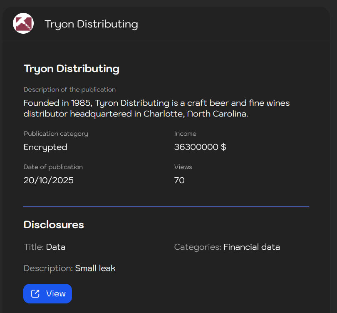Open the Tryon Distributing header title
The height and width of the screenshot is (313, 337).
[x=91, y=24]
